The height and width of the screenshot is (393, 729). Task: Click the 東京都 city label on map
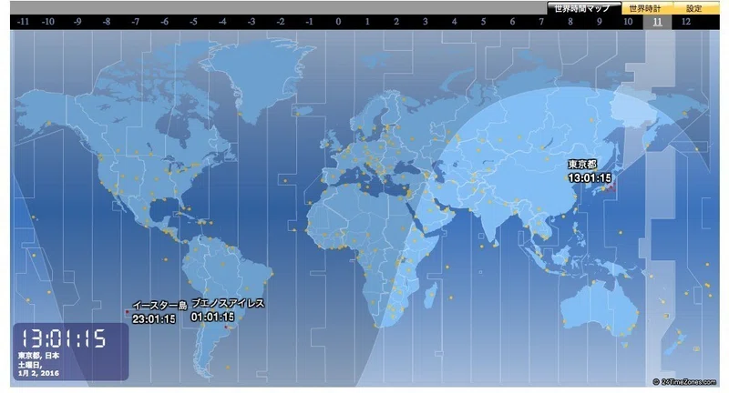click(x=582, y=165)
